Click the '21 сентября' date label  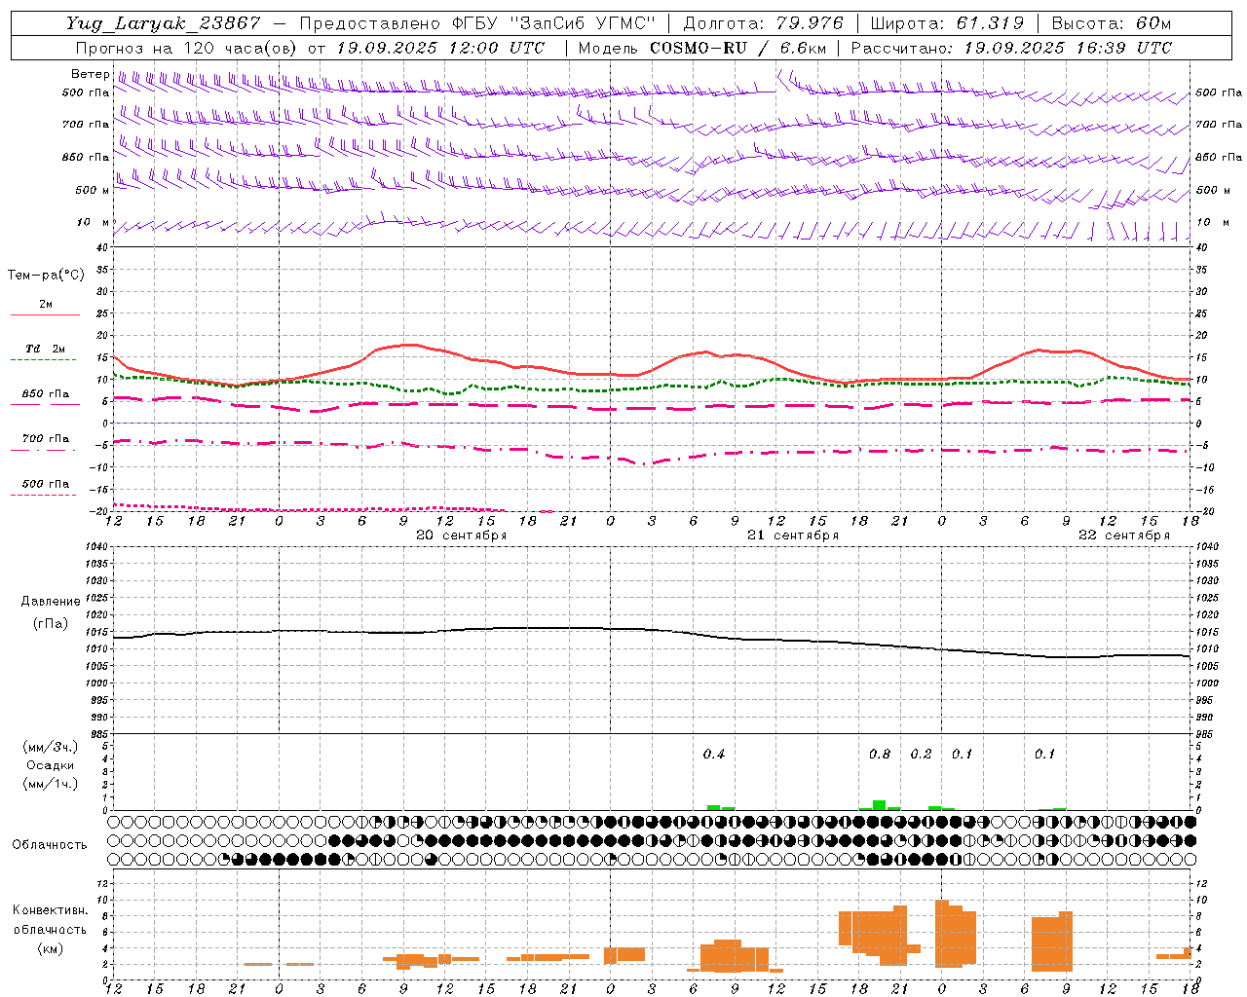click(793, 535)
